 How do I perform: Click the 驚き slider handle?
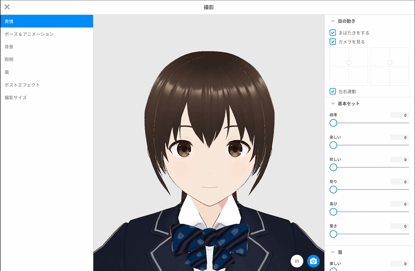333,234
